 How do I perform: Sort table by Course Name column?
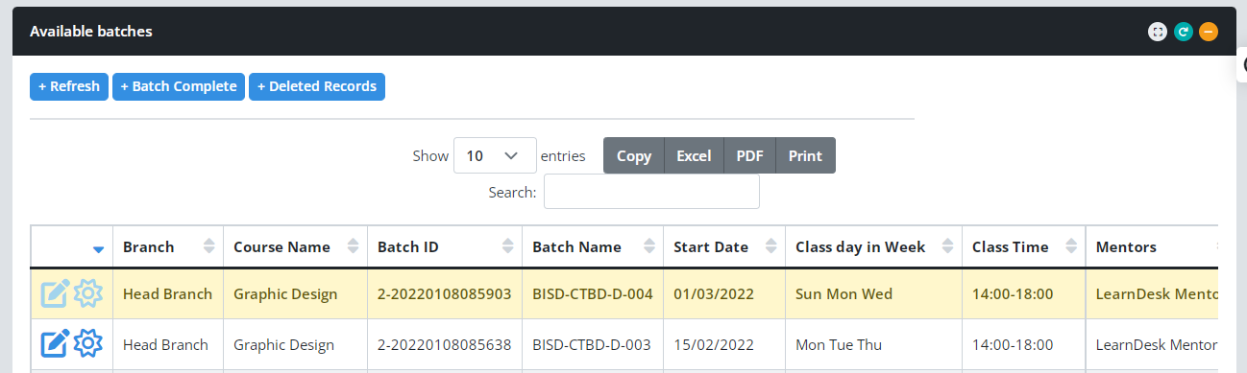(296, 247)
